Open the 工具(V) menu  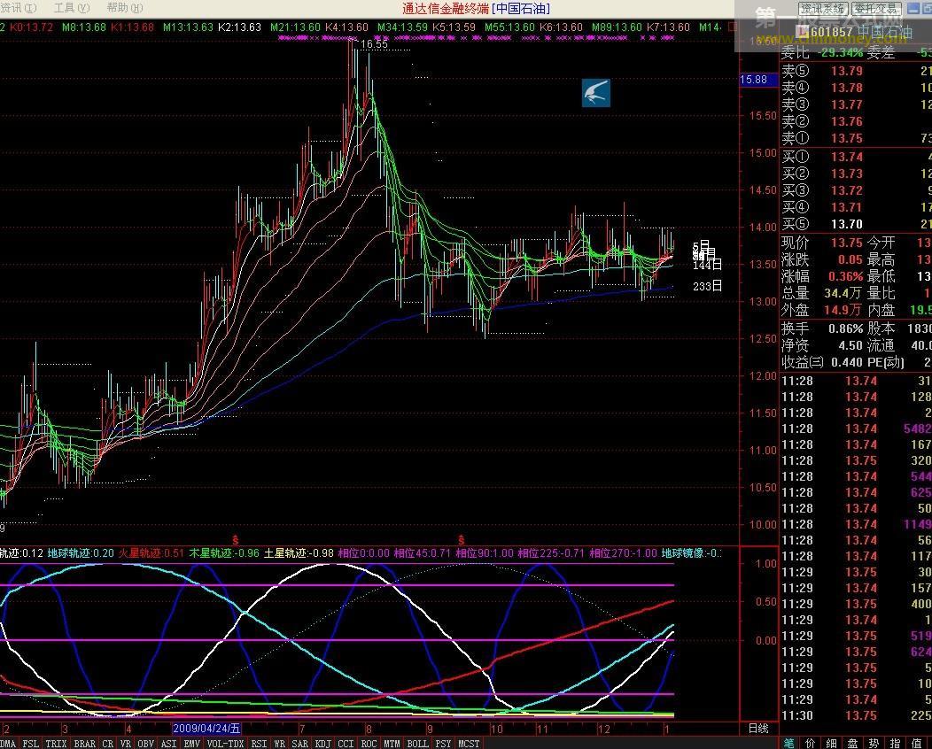[72, 8]
